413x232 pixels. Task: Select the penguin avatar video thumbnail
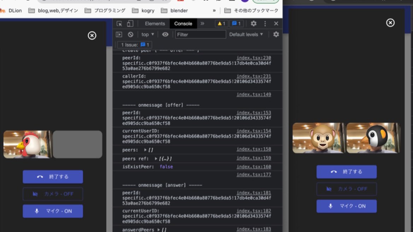pos(373,138)
